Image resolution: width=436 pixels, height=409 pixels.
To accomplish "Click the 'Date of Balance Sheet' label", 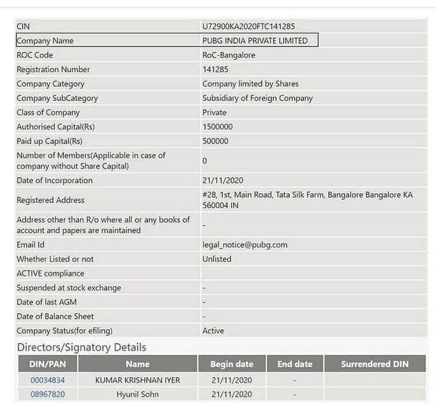I will 55,316.
